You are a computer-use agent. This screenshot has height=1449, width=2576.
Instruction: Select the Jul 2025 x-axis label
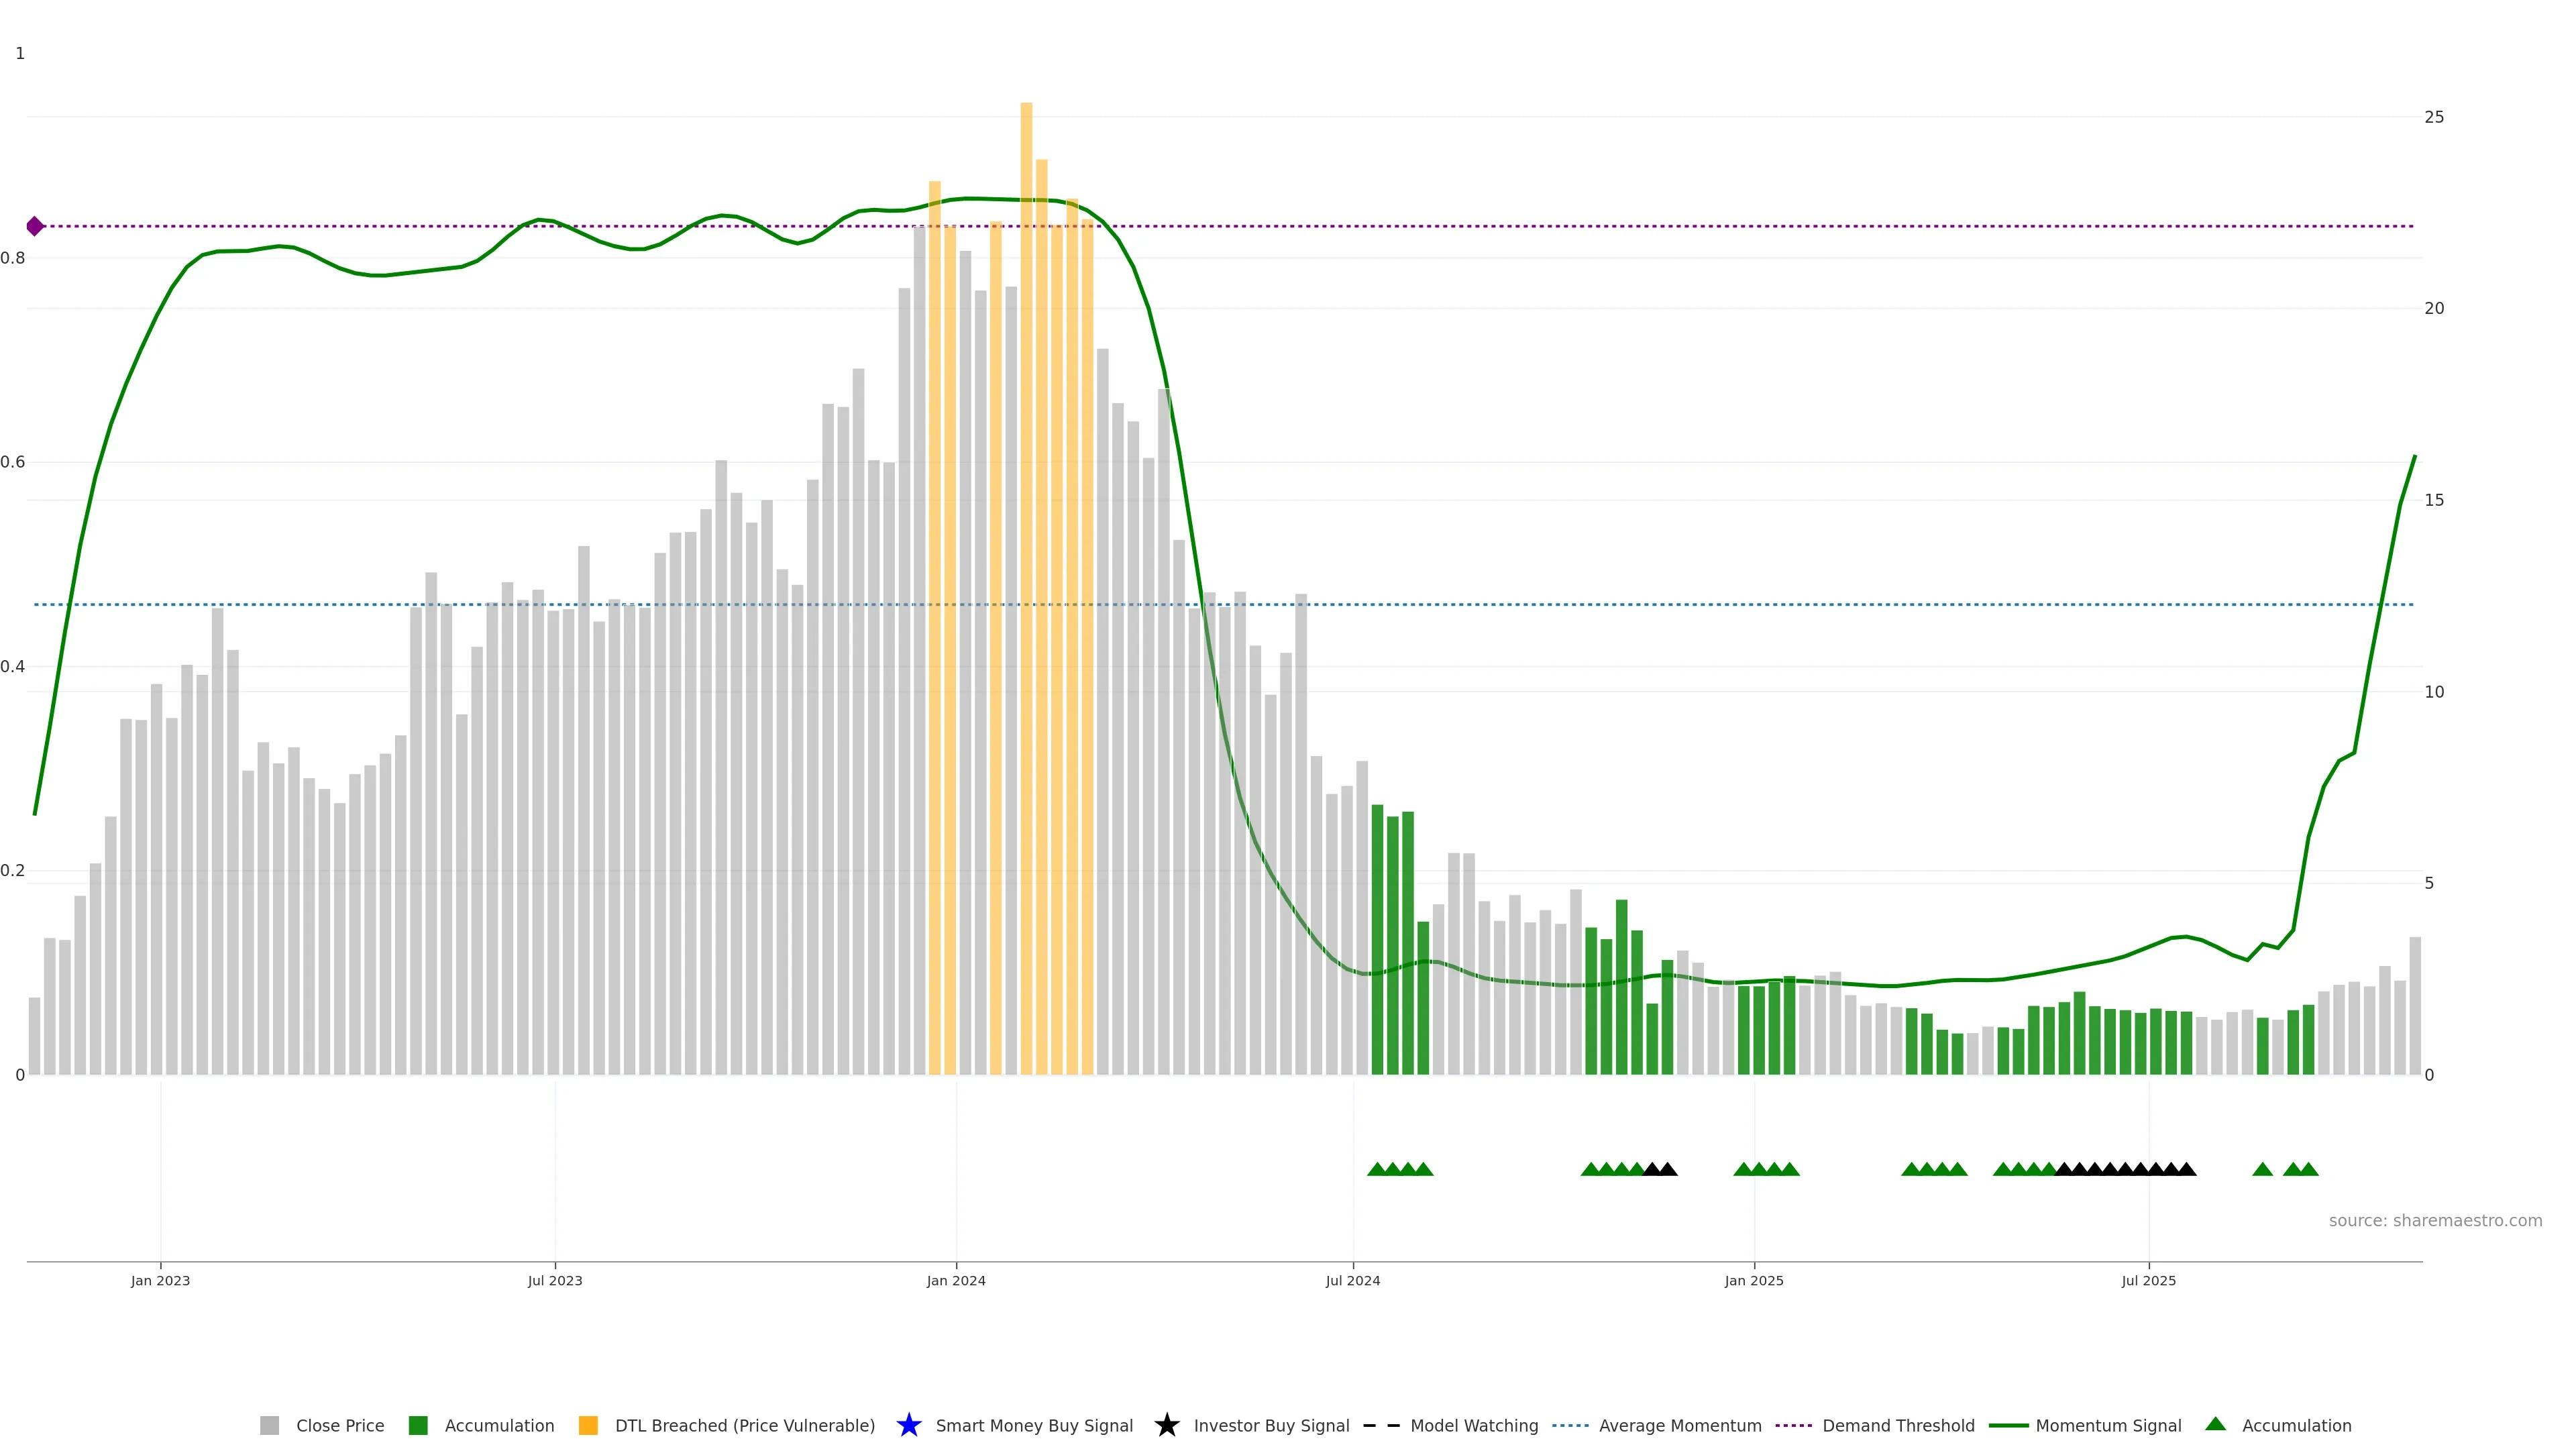(x=2148, y=1280)
